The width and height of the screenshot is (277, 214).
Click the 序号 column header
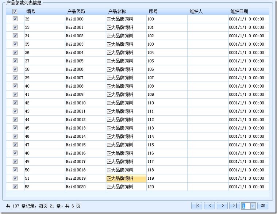(x=167, y=11)
